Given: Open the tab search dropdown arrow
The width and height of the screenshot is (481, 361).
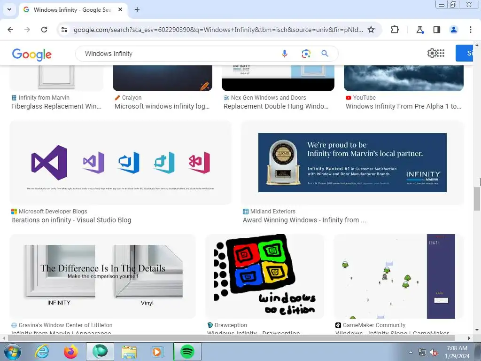Looking at the screenshot, I should pos(9,9).
